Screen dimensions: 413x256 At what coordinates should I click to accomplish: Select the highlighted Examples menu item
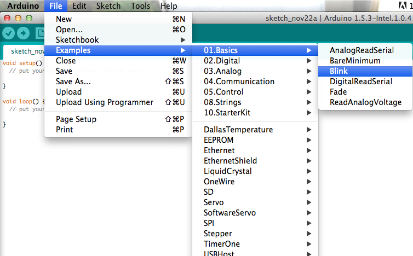point(118,50)
